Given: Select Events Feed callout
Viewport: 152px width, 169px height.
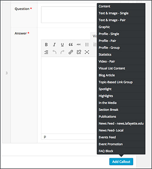Looking at the screenshot, I should (121, 137).
